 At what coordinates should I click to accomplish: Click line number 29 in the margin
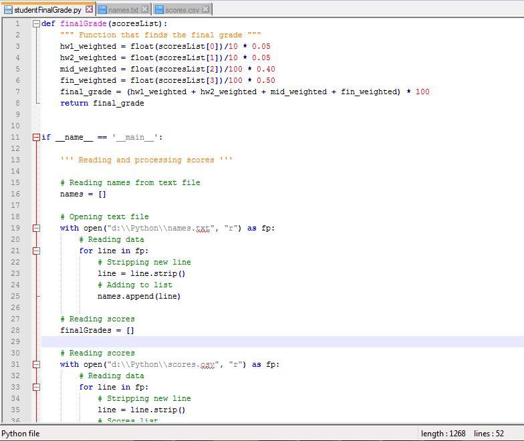(15, 341)
